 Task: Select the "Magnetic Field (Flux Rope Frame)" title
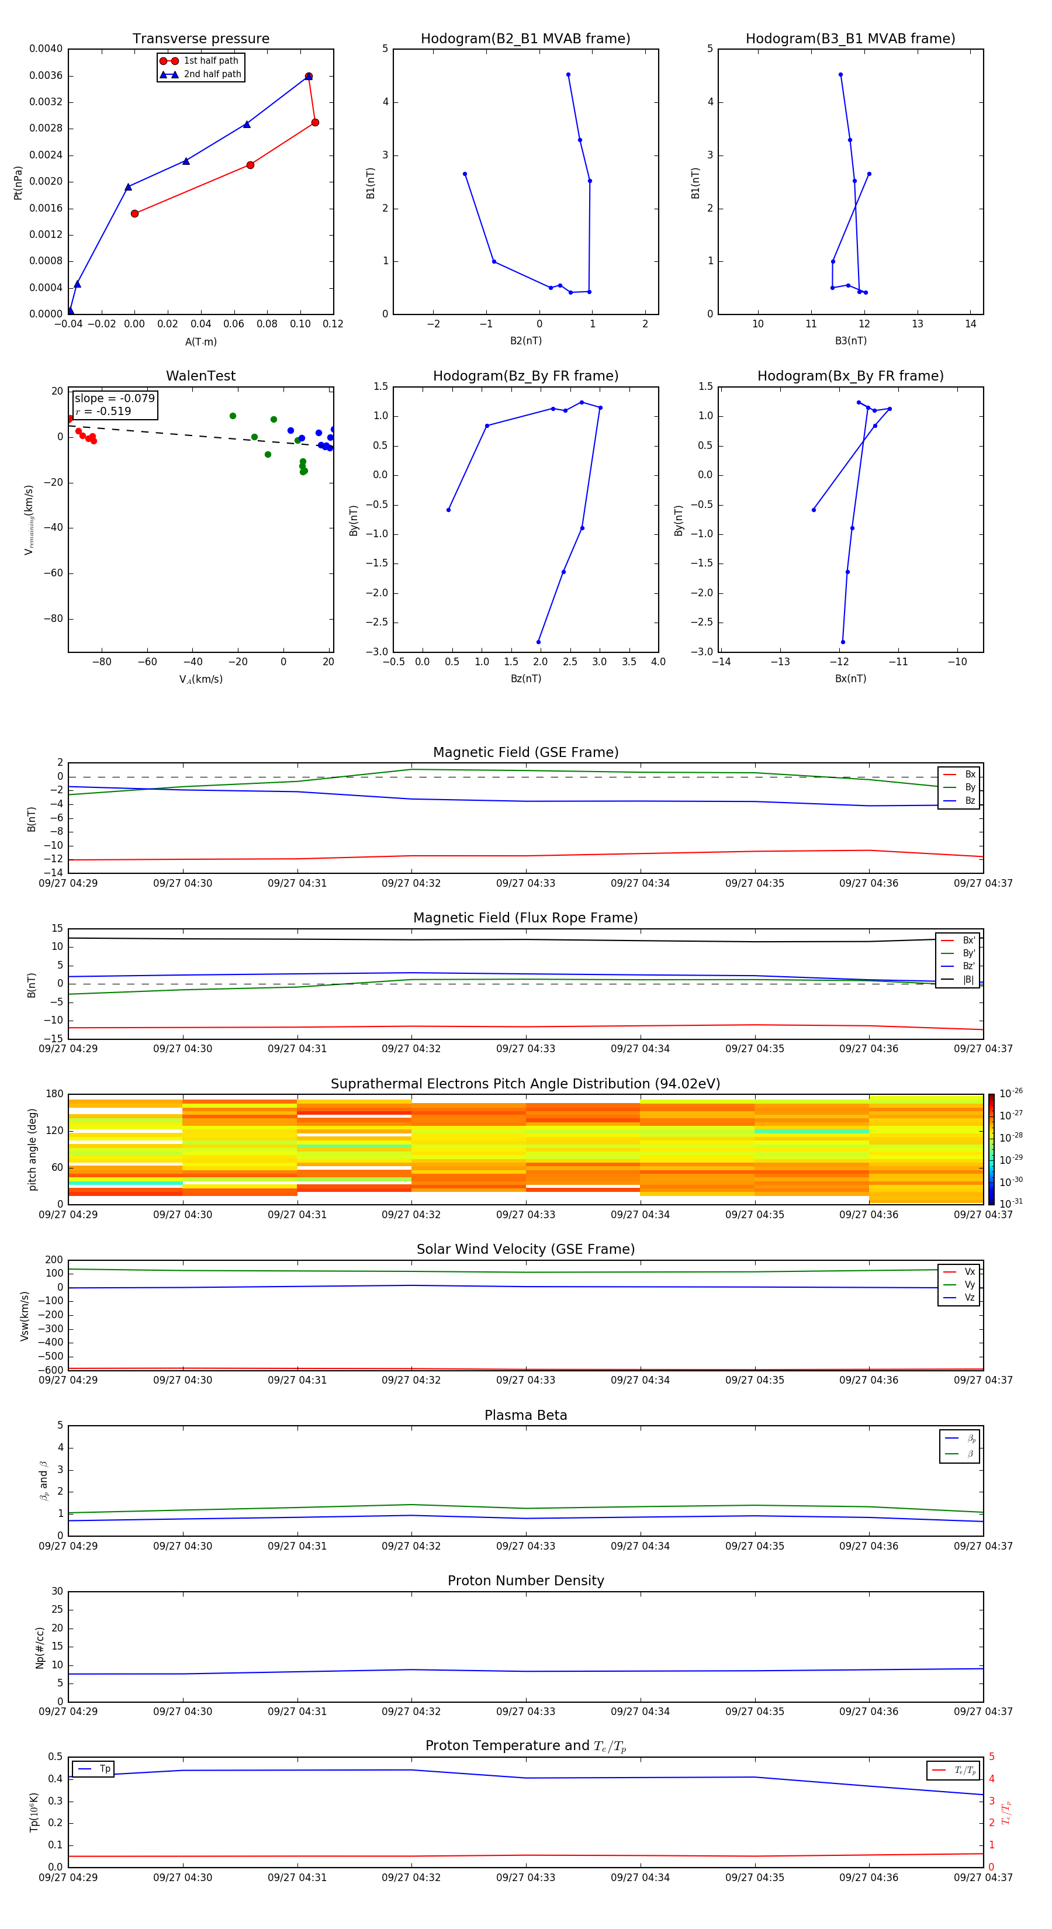525,918
